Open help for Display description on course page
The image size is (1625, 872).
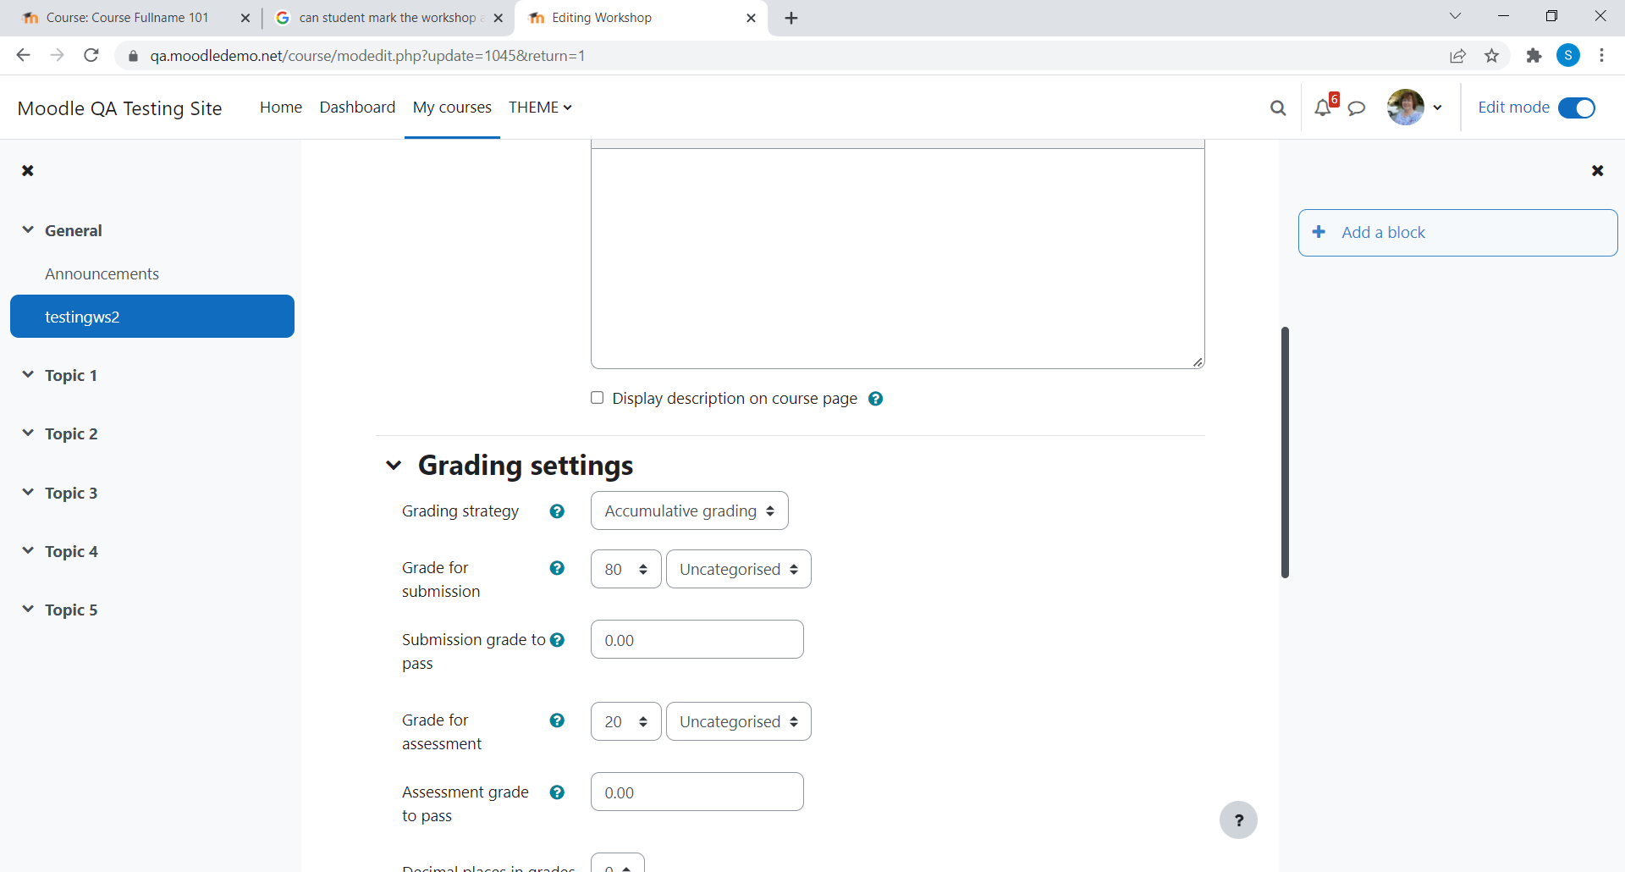[876, 399]
